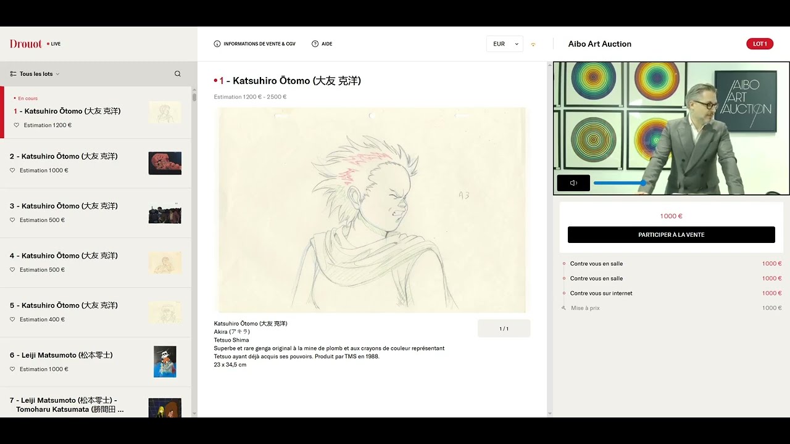
Task: Favorite lot 6 Leiji Matsumoto heart
Action: point(12,369)
